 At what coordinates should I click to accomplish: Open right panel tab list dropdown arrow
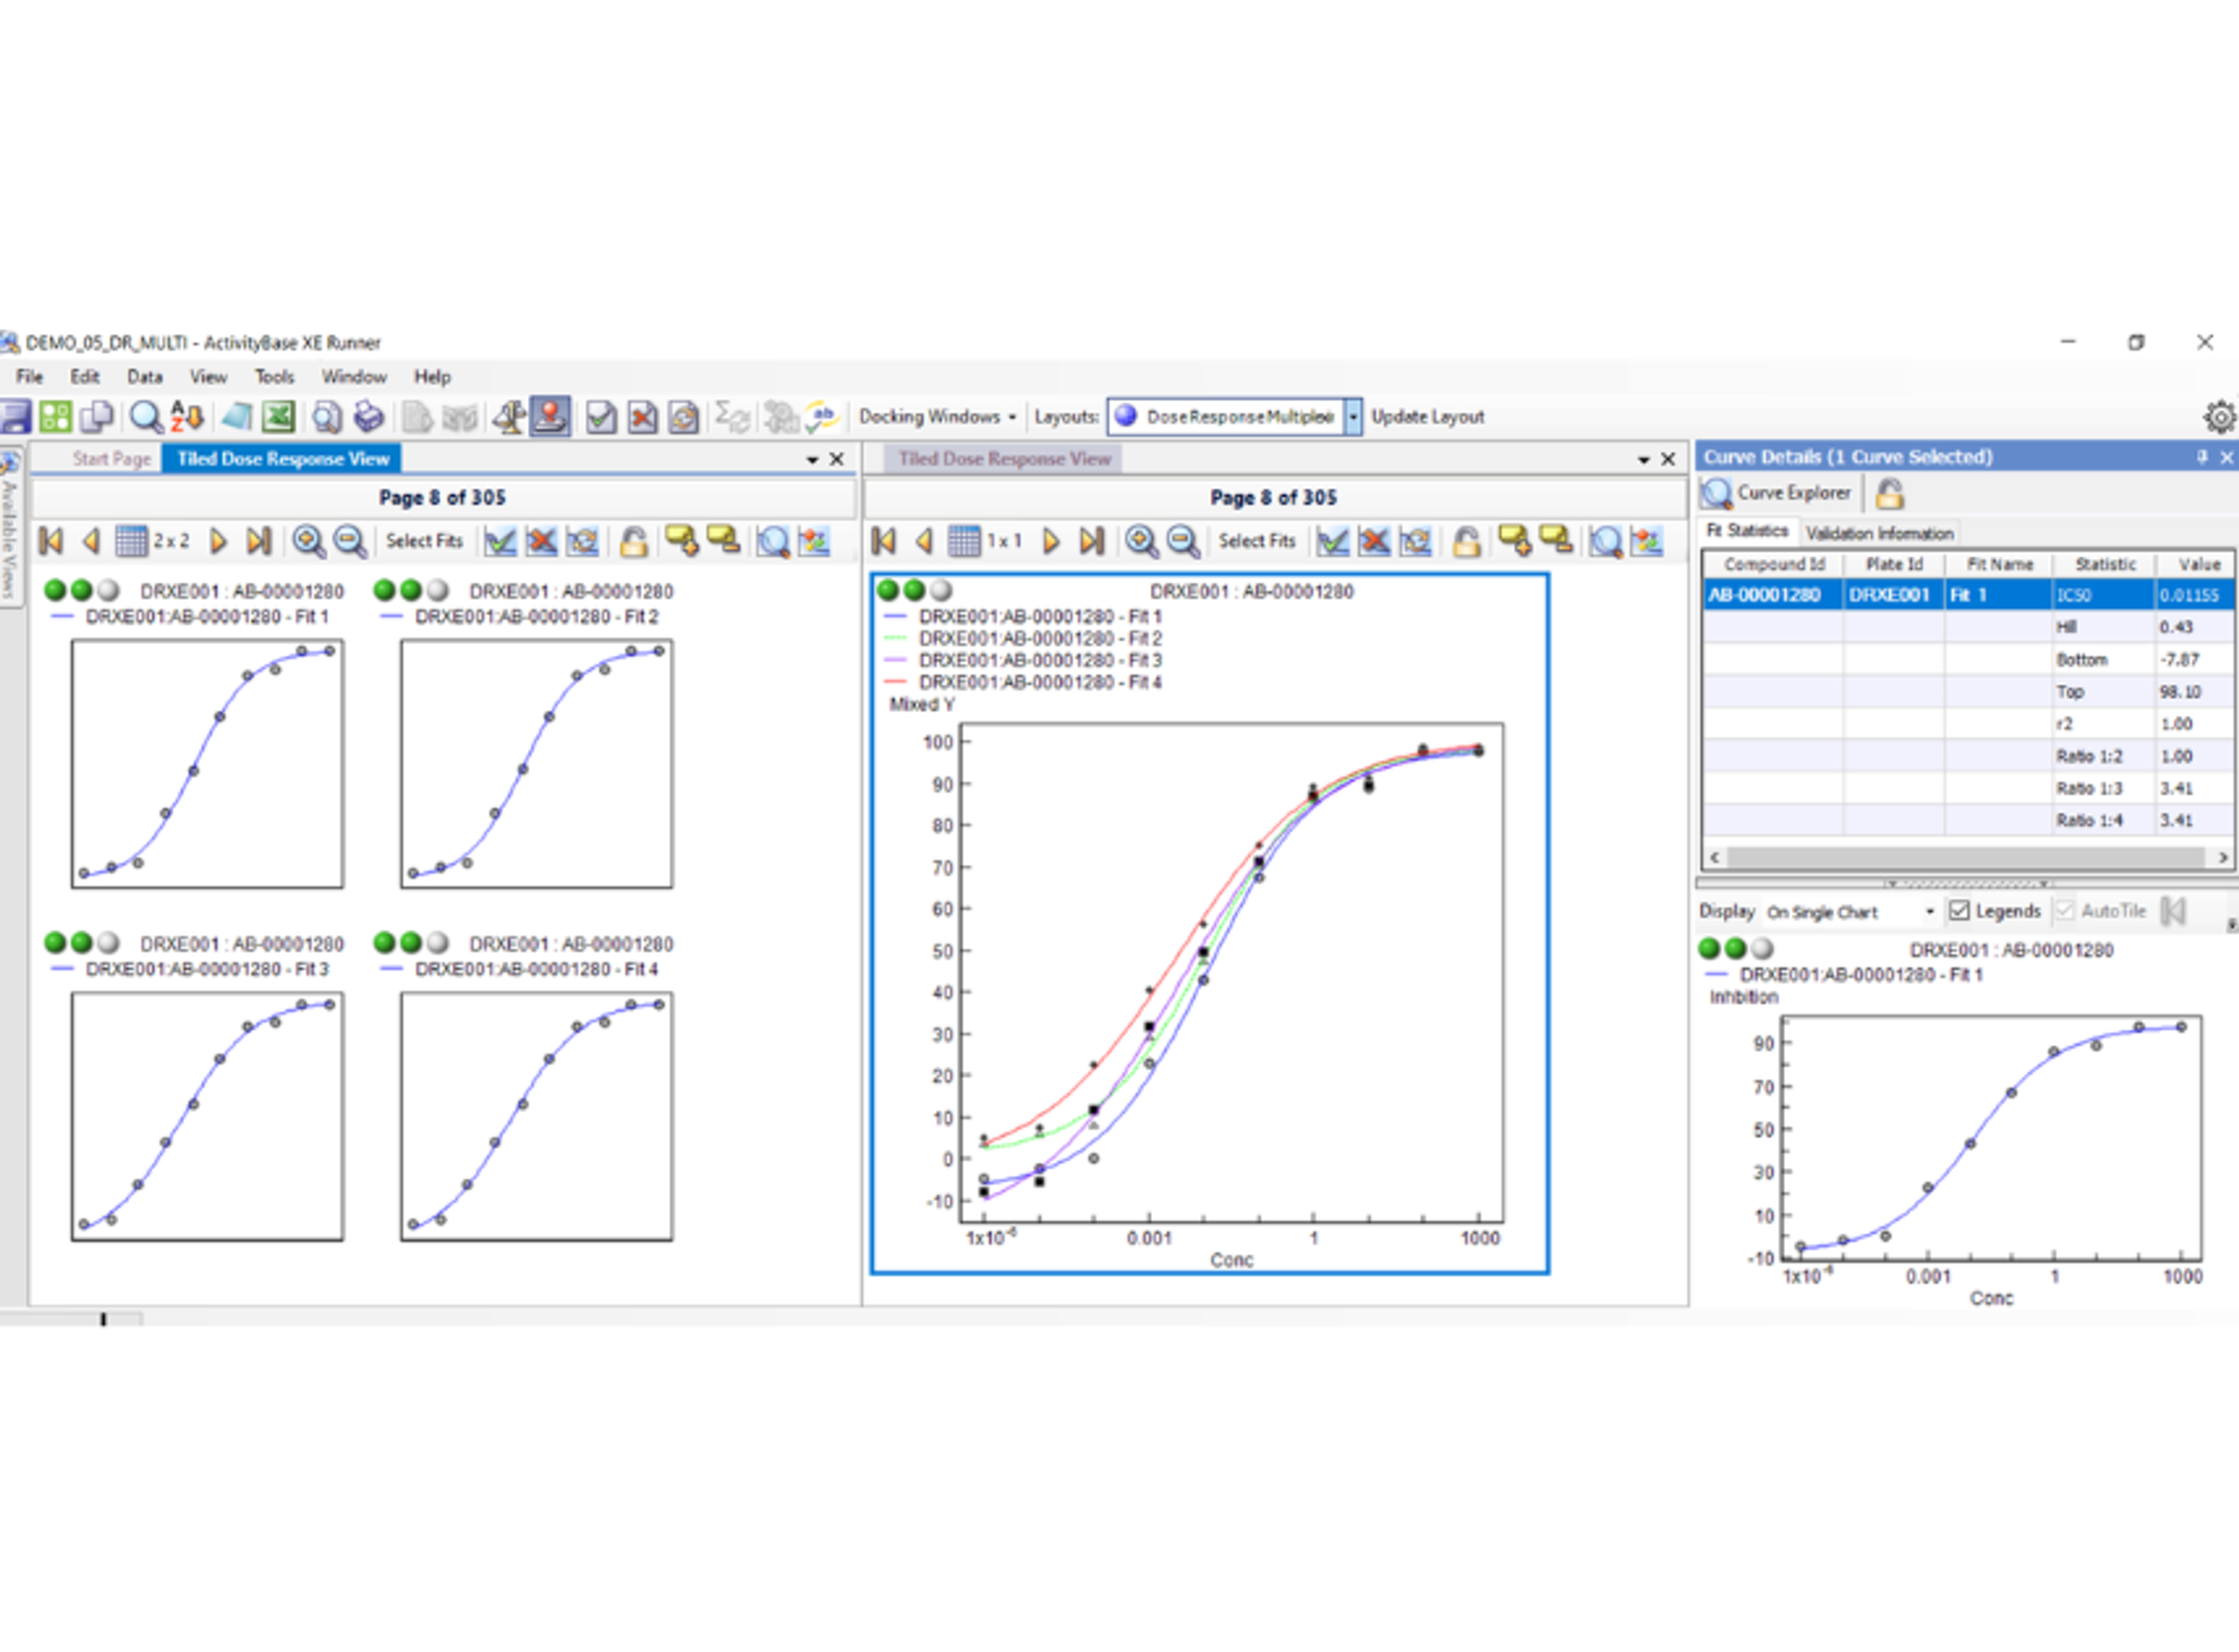[x=1644, y=459]
